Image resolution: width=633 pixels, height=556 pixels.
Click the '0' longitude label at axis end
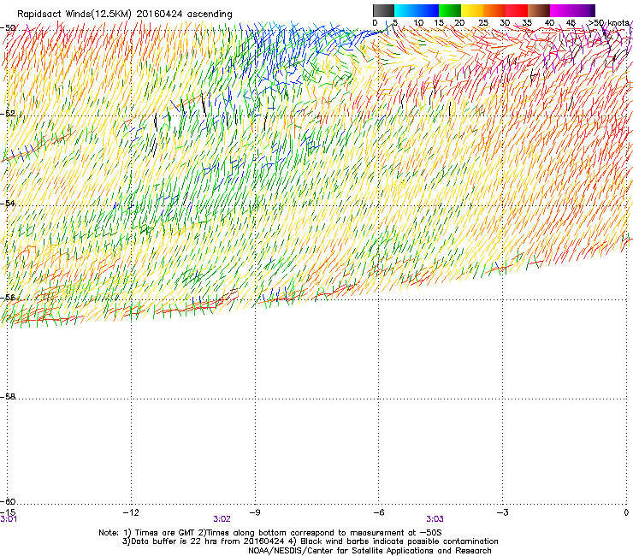tap(626, 512)
